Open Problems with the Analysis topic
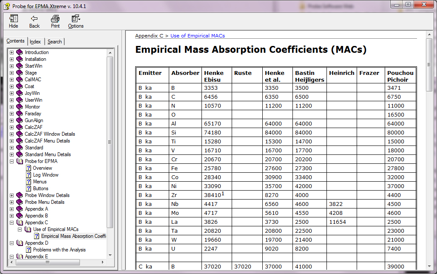437x274 pixels. pos(59,250)
